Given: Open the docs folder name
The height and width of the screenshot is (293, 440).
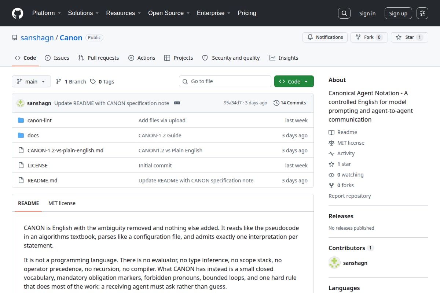Looking at the screenshot, I should [33, 136].
